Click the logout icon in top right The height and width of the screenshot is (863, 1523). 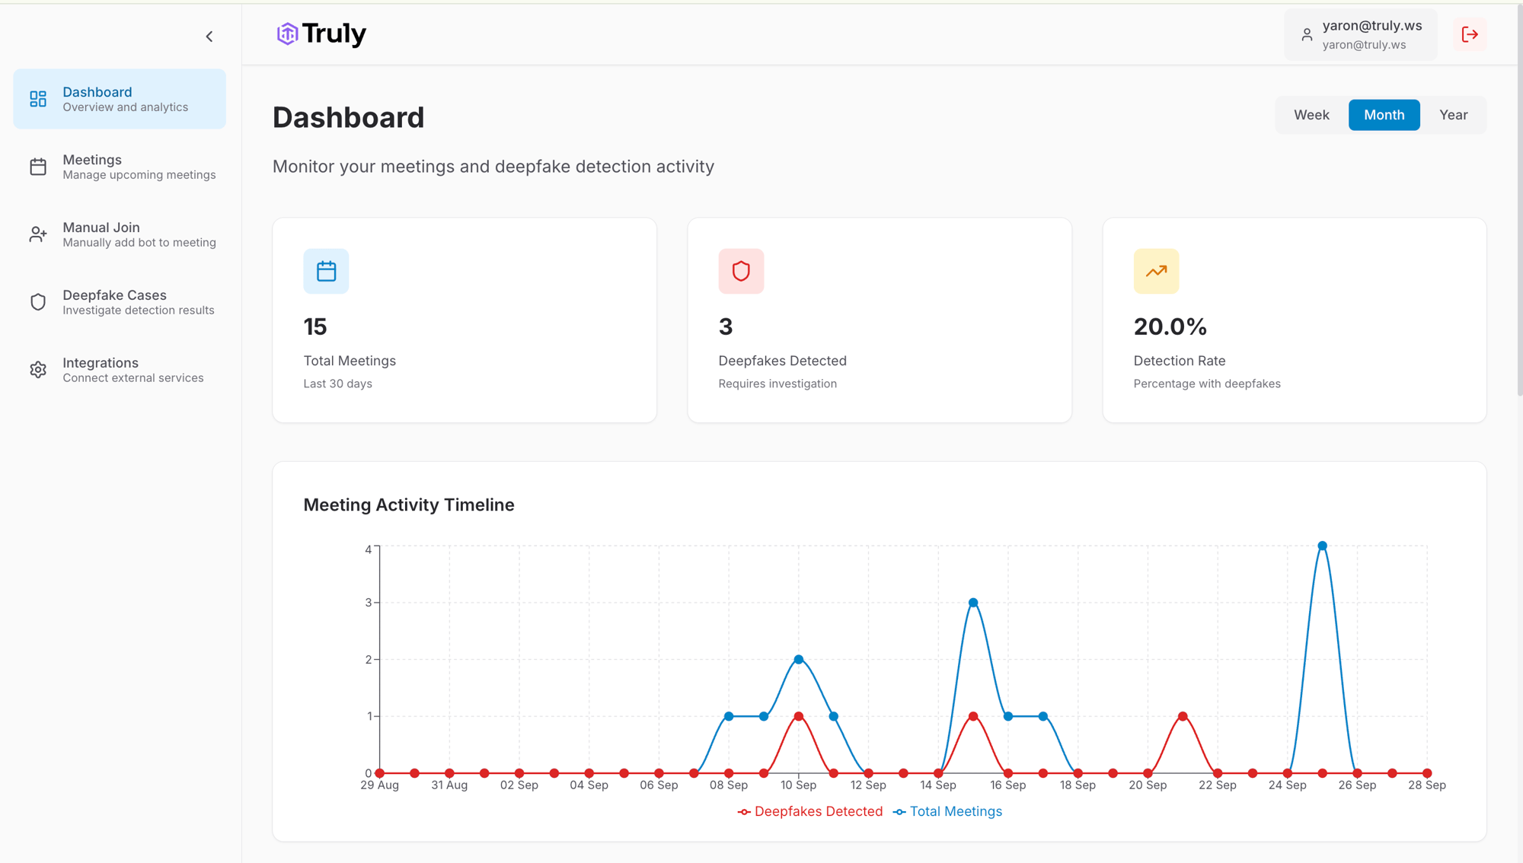pos(1470,34)
